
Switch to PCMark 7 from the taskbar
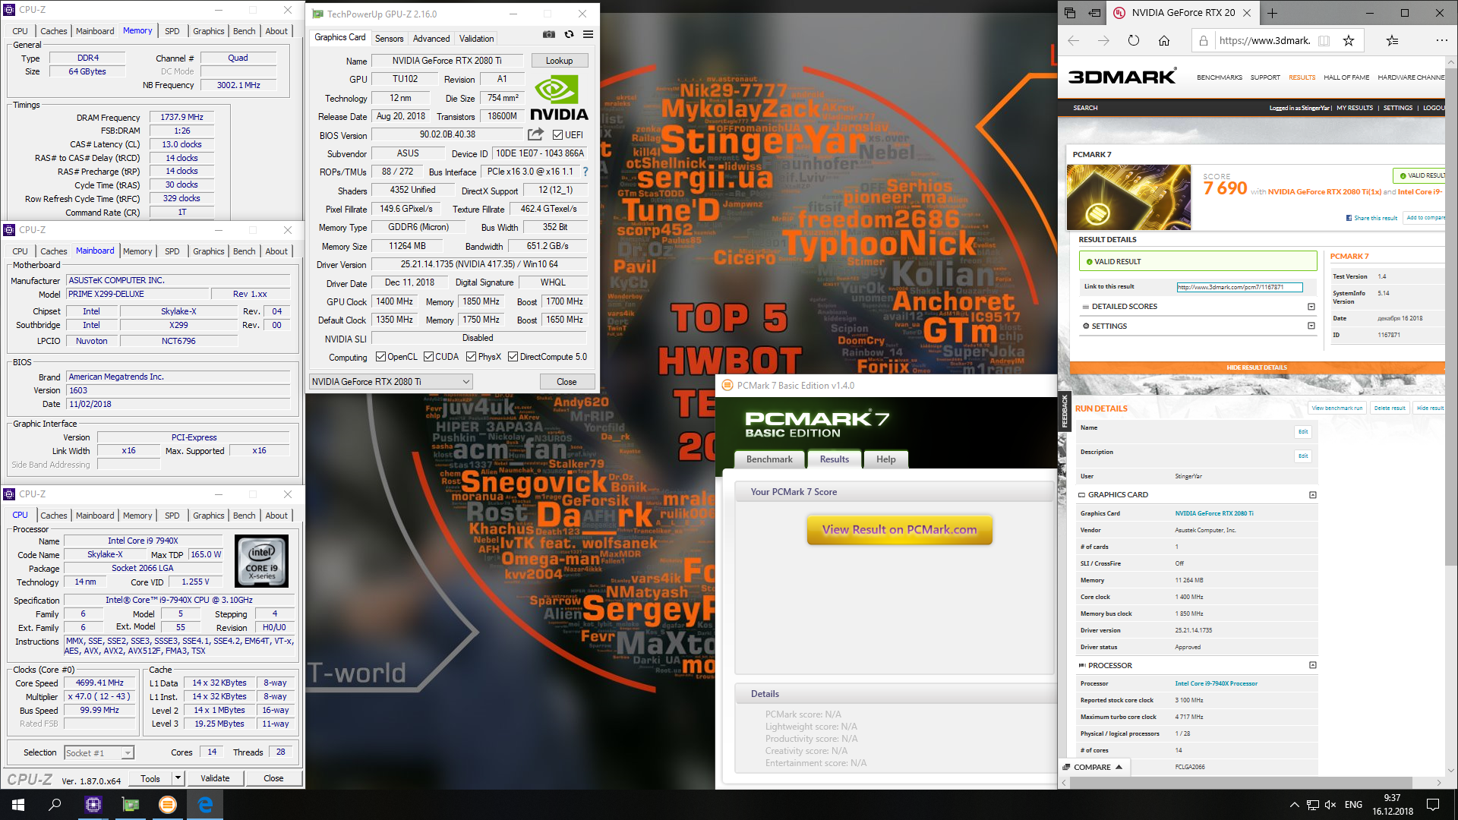coord(168,805)
